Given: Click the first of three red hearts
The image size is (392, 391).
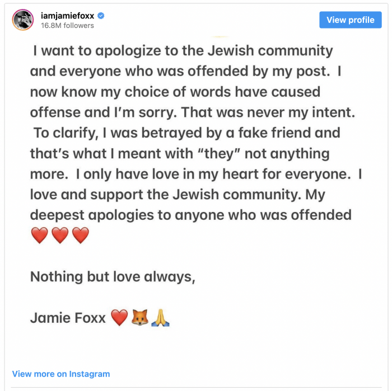Looking at the screenshot, I should 39,235.
